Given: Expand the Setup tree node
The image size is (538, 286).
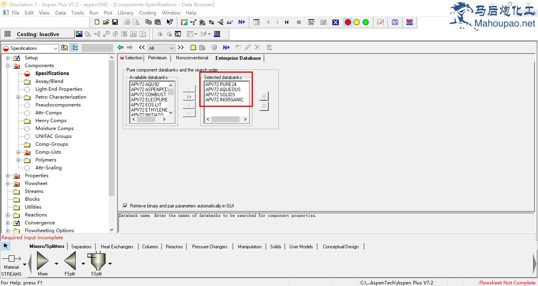Looking at the screenshot, I should pos(7,58).
